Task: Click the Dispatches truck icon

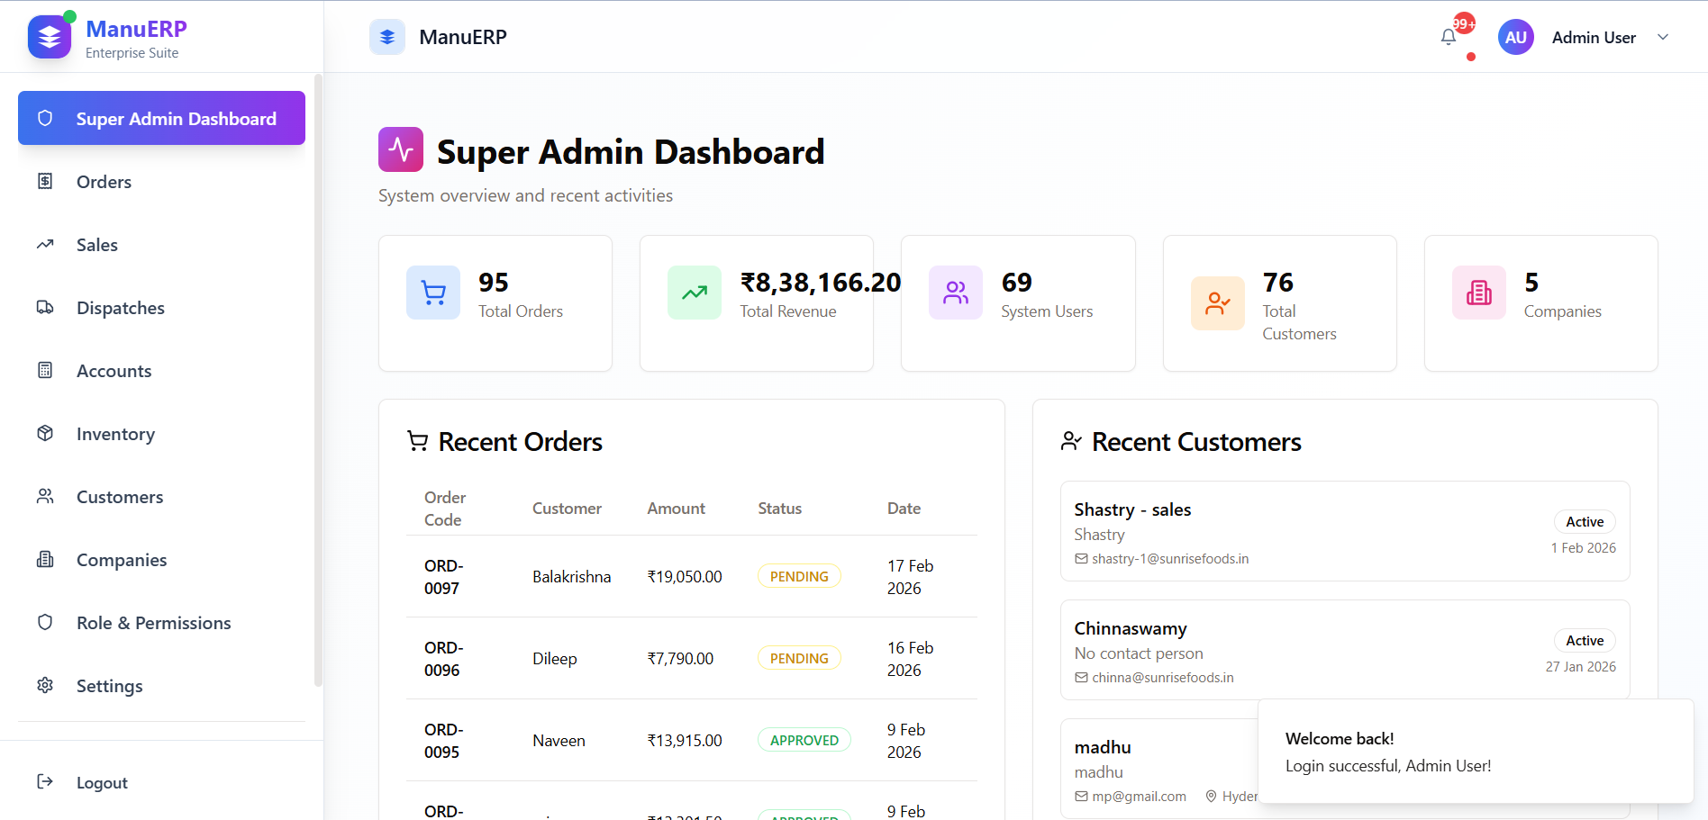Action: tap(45, 308)
